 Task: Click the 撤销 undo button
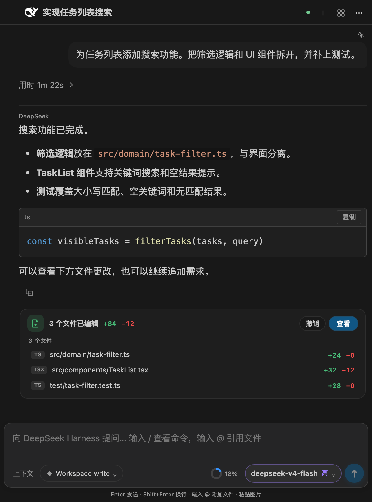pos(312,324)
